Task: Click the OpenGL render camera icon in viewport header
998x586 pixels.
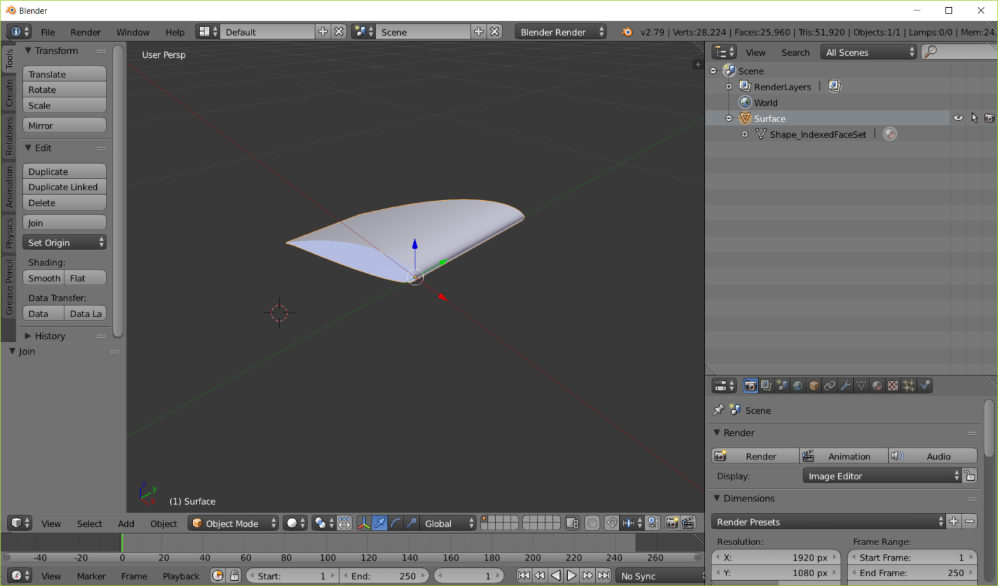Action: (671, 523)
